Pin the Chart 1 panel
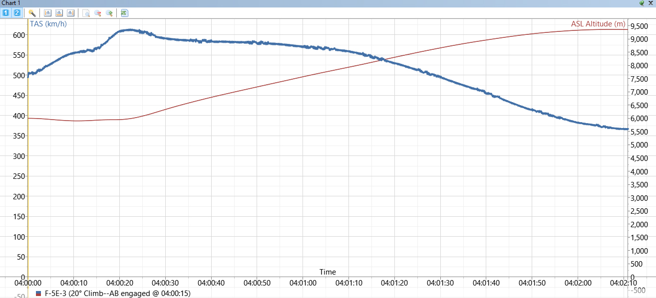Screen dimensions: 656x298 [642, 3]
